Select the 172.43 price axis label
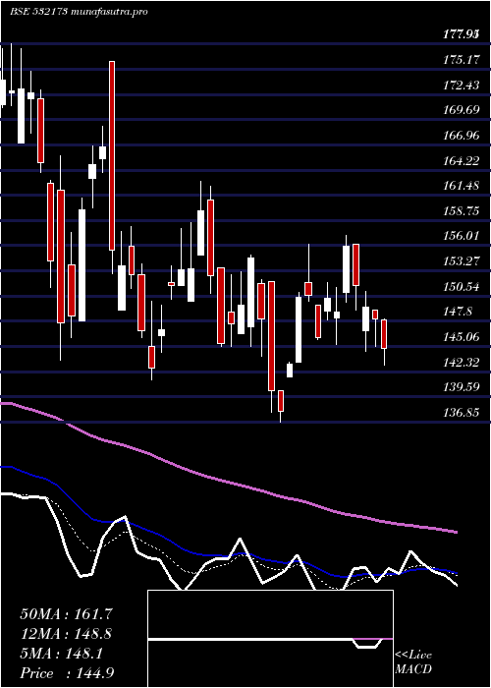This screenshot has width=491, height=688. [x=462, y=85]
